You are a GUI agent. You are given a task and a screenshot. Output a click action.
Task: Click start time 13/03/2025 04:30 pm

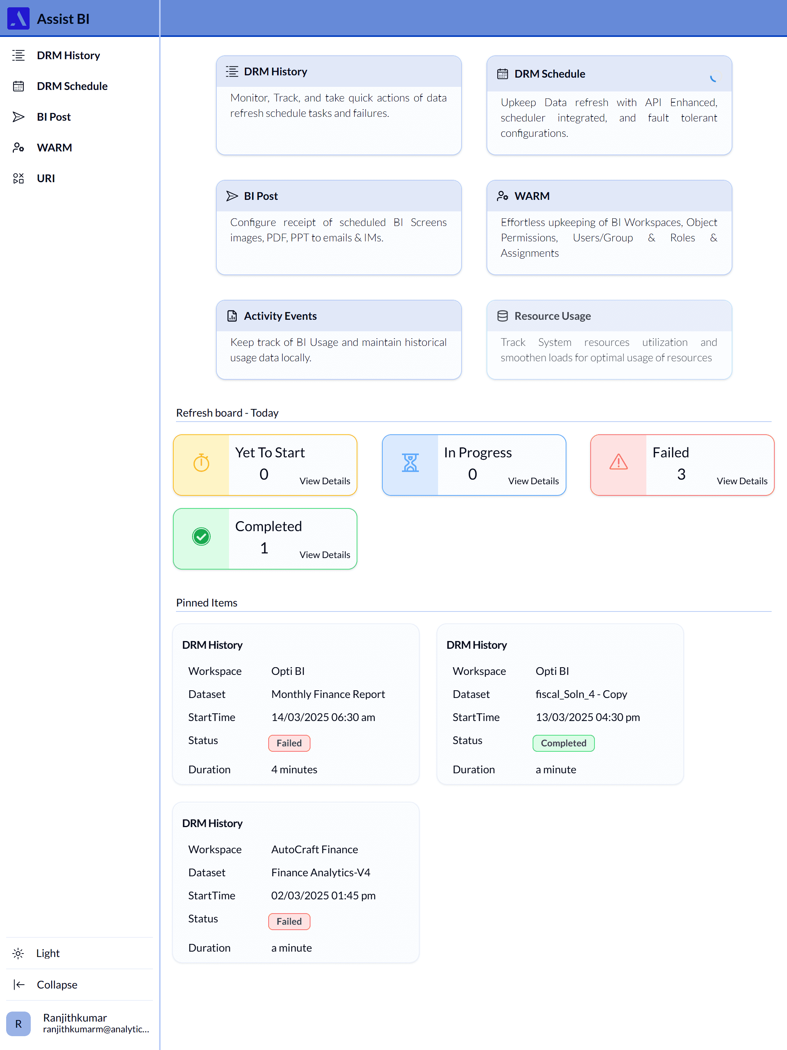pyautogui.click(x=588, y=718)
